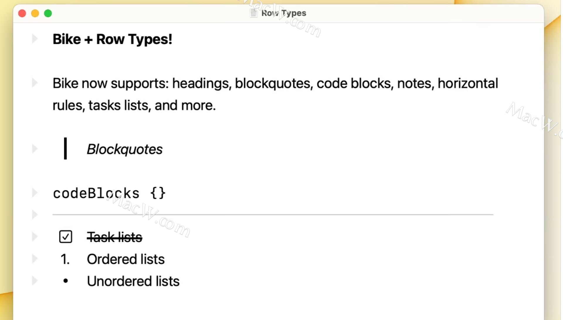
Task: Zoom the Row Types window with green button
Action: point(48,13)
